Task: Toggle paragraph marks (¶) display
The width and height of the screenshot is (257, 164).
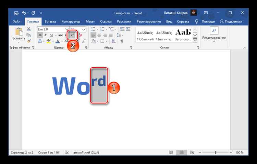Action: click(122, 41)
